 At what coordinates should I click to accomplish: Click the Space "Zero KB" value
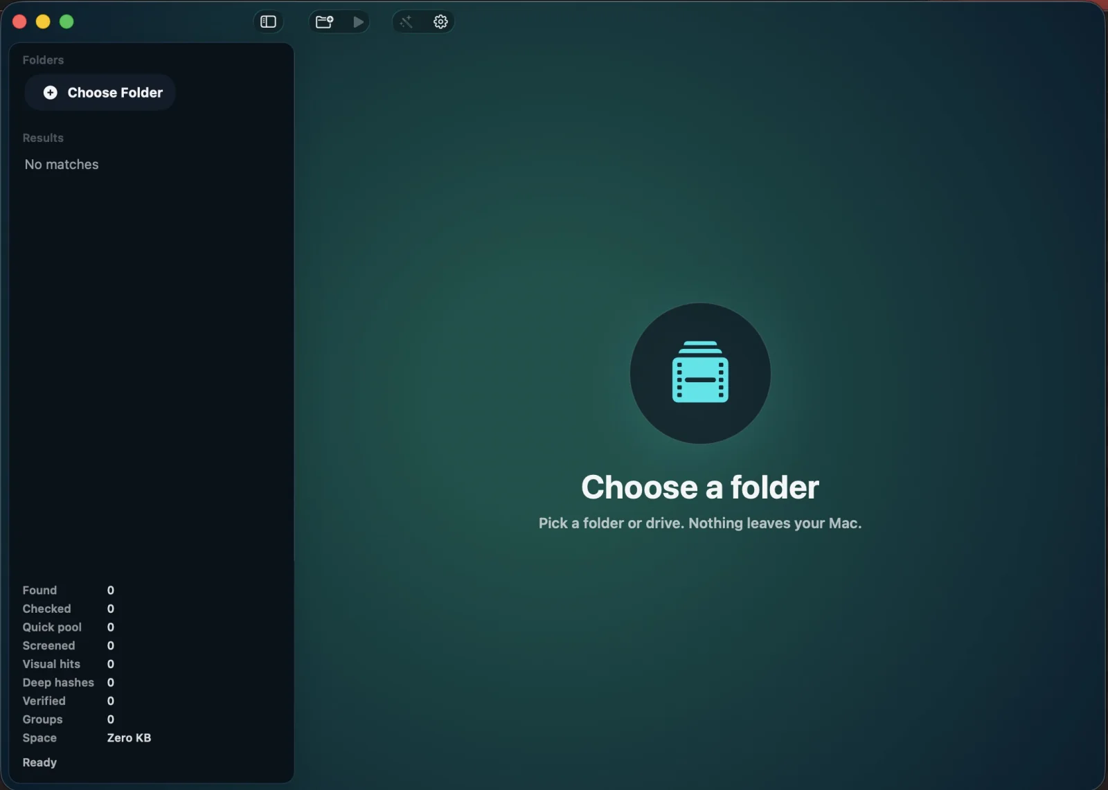[129, 738]
